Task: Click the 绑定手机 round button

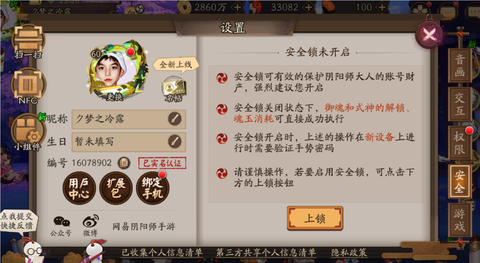Action: 152,188
